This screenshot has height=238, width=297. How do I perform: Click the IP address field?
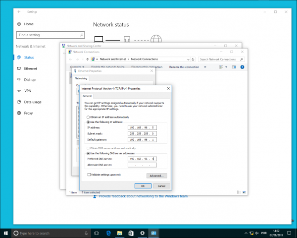[x=142, y=127]
